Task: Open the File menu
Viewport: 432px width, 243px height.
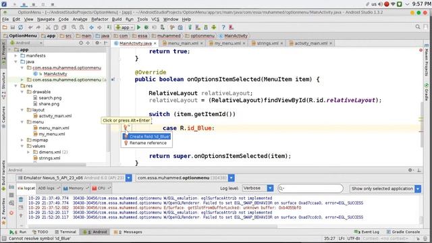Action: pos(5,20)
